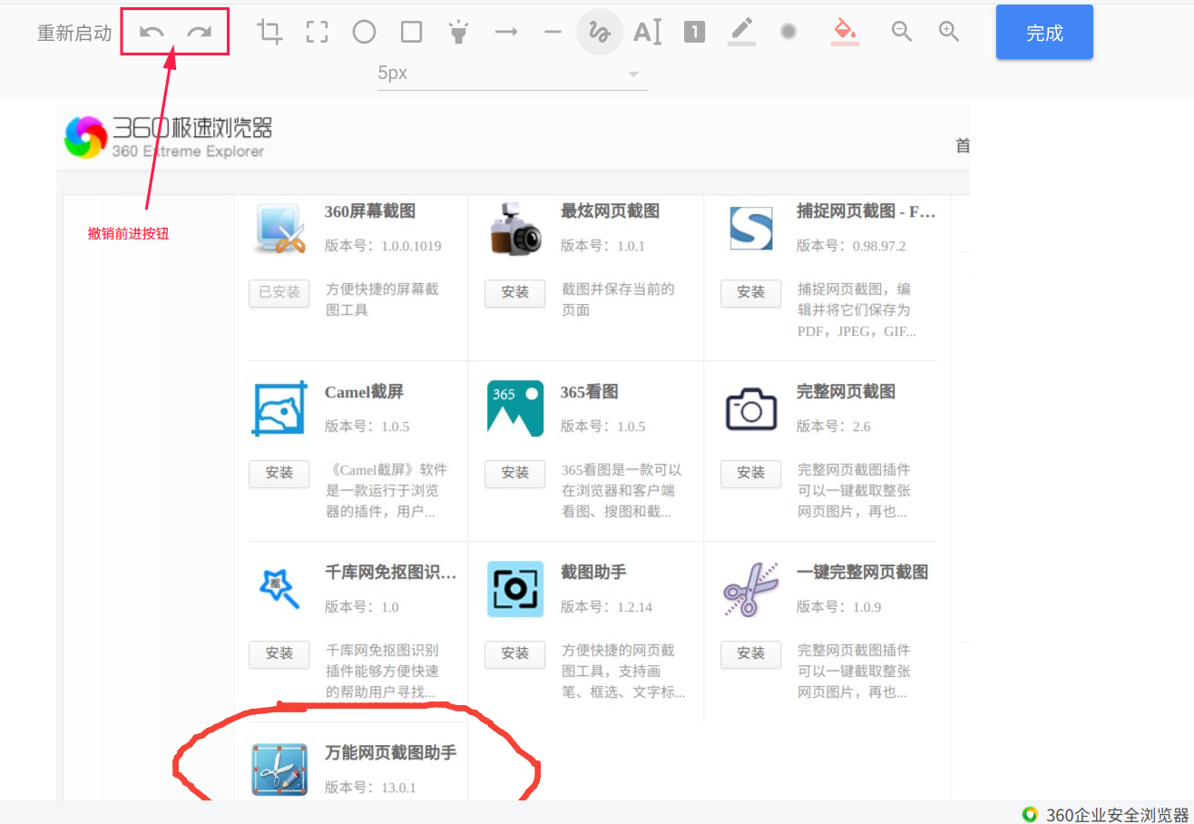
Task: Install the 截图助手 extension
Action: click(x=515, y=653)
